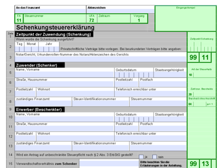222x168 pixels.
Task: Select the Jahr field for the Schenkung date
Action: click(49, 49)
